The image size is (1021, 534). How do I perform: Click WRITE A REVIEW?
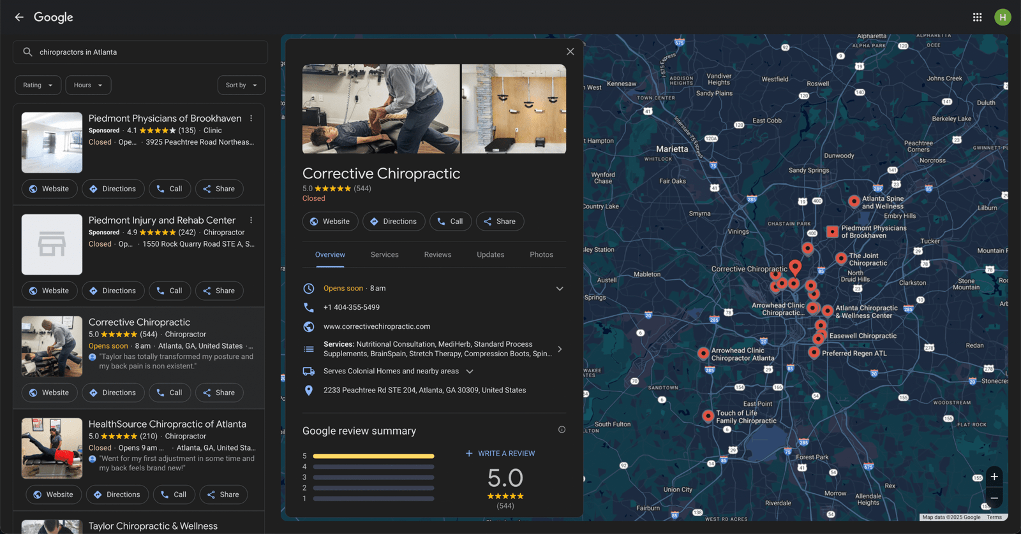[x=500, y=454]
